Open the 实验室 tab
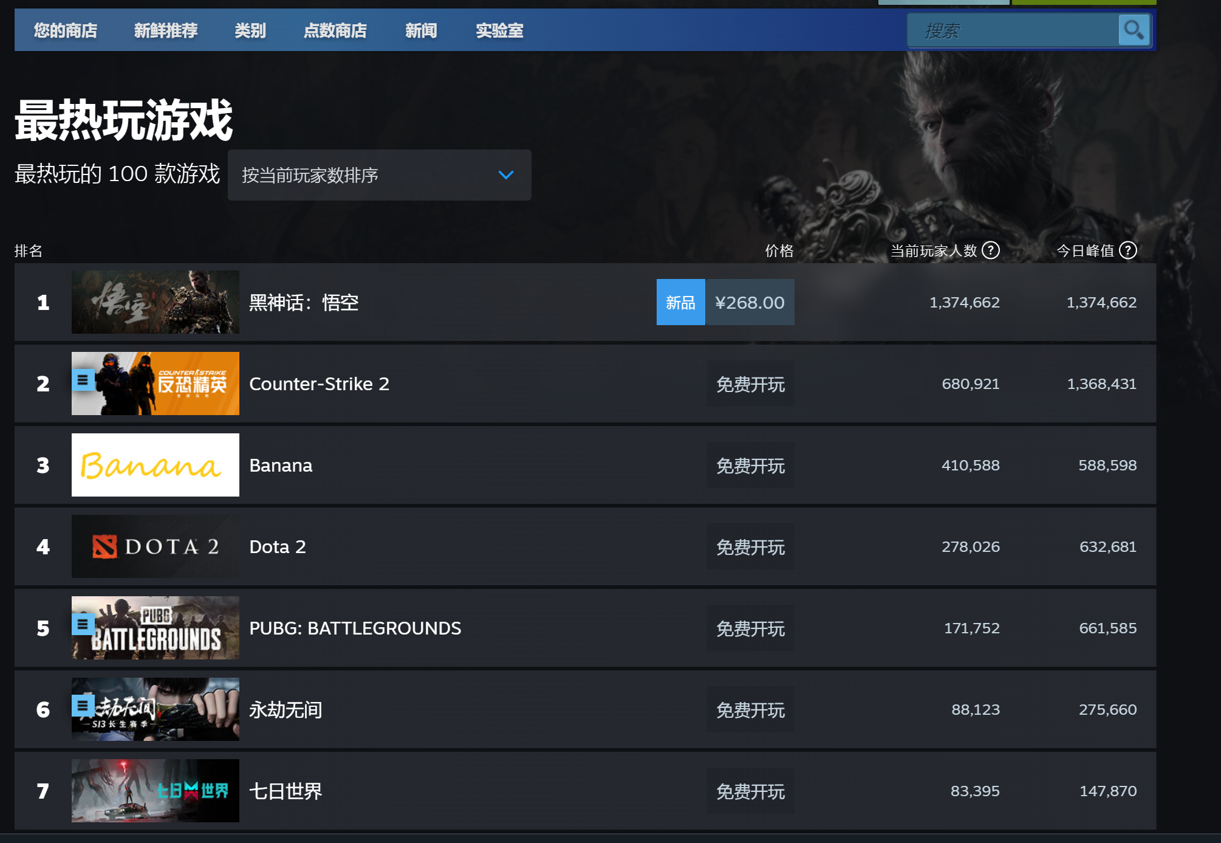This screenshot has width=1221, height=843. pos(499,30)
